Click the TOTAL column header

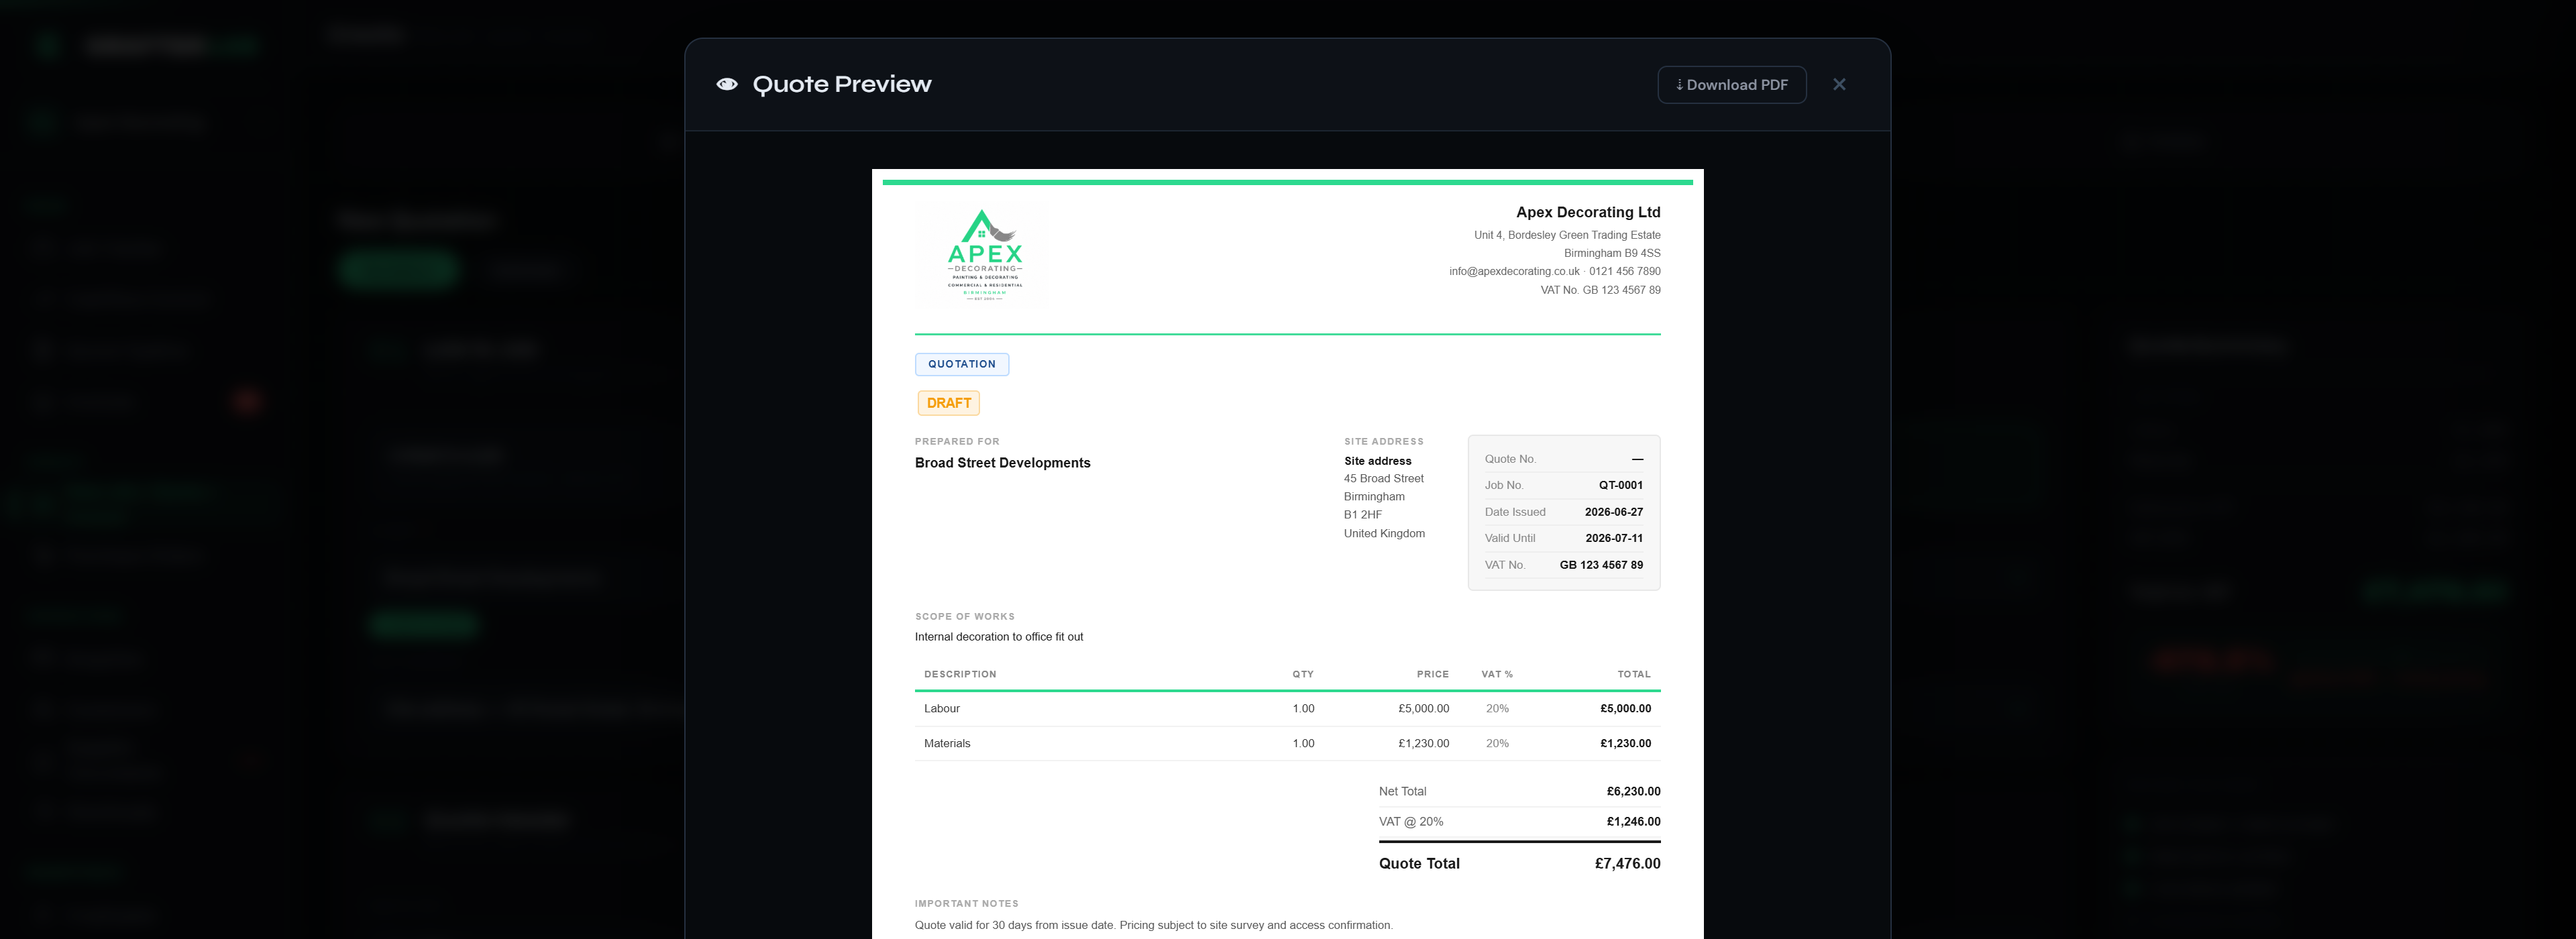pos(1634,674)
